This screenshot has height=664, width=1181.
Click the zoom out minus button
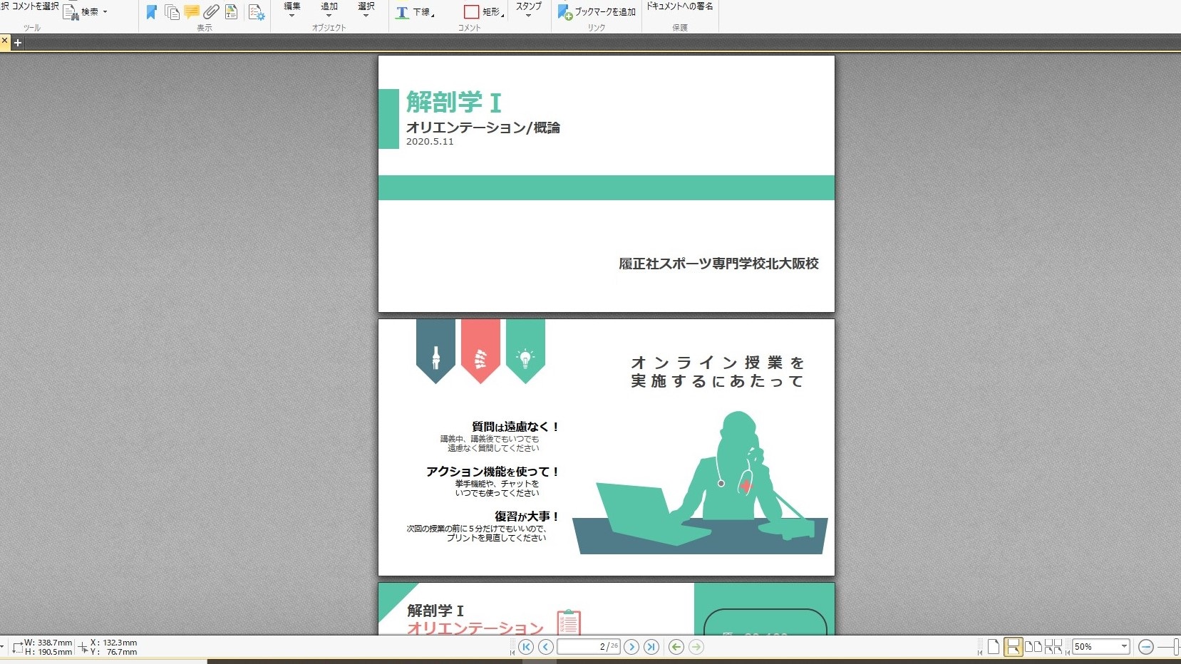point(1146,647)
